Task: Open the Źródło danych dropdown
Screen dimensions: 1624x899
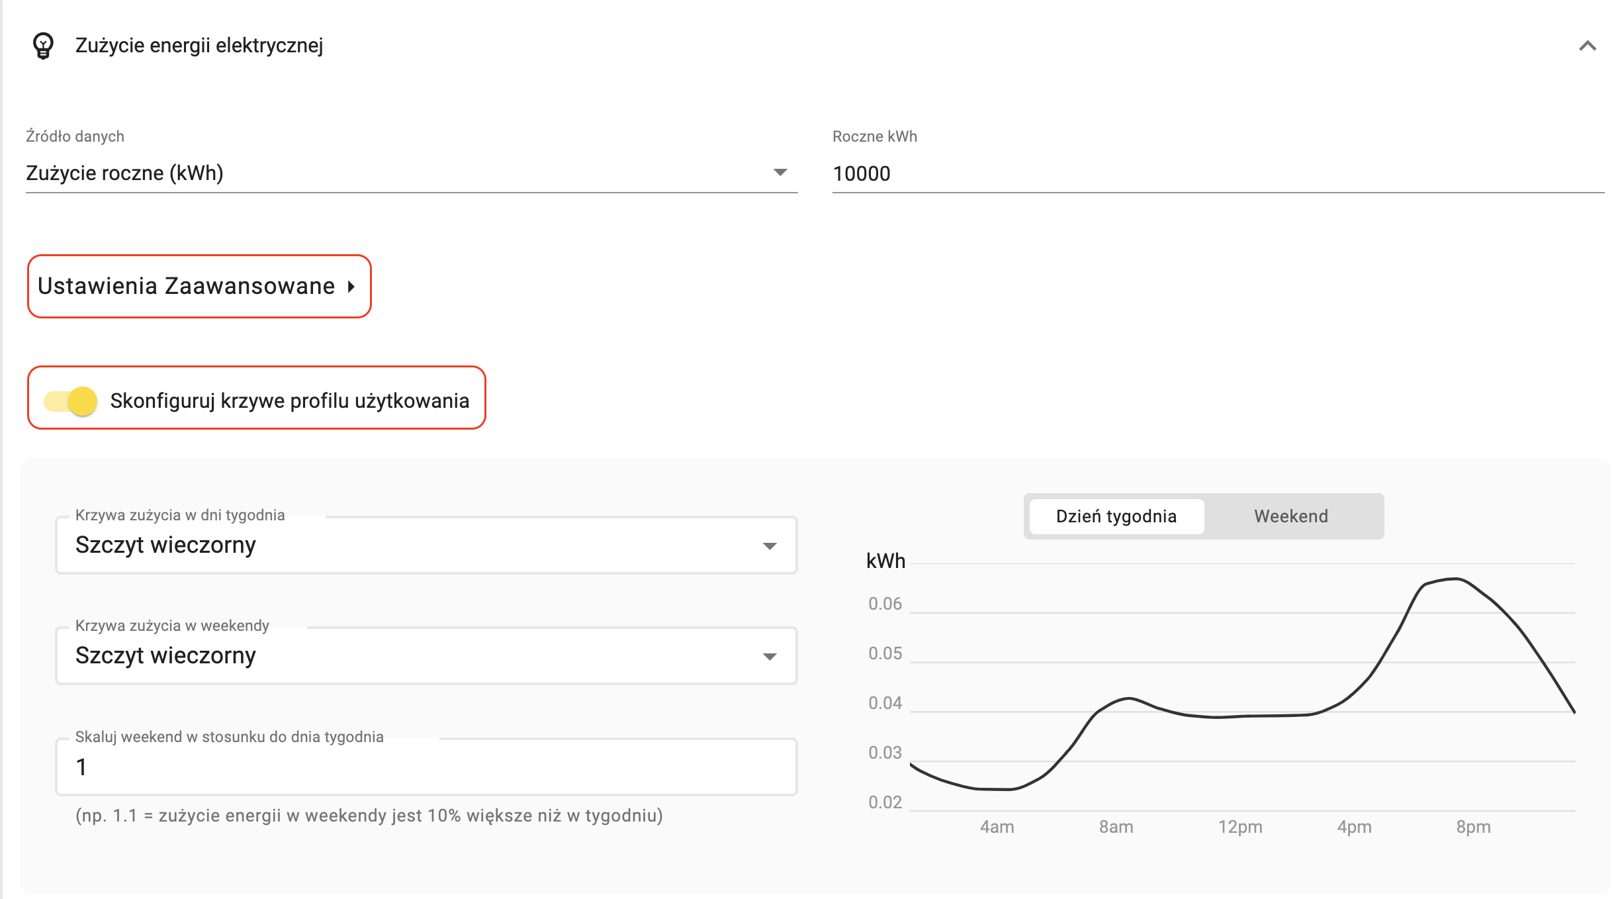Action: 411,173
